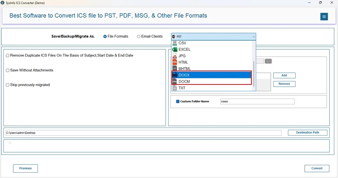338x178 pixels.
Task: Enable Remove Duplicate ICS Files checkbox
Action: click(7, 56)
